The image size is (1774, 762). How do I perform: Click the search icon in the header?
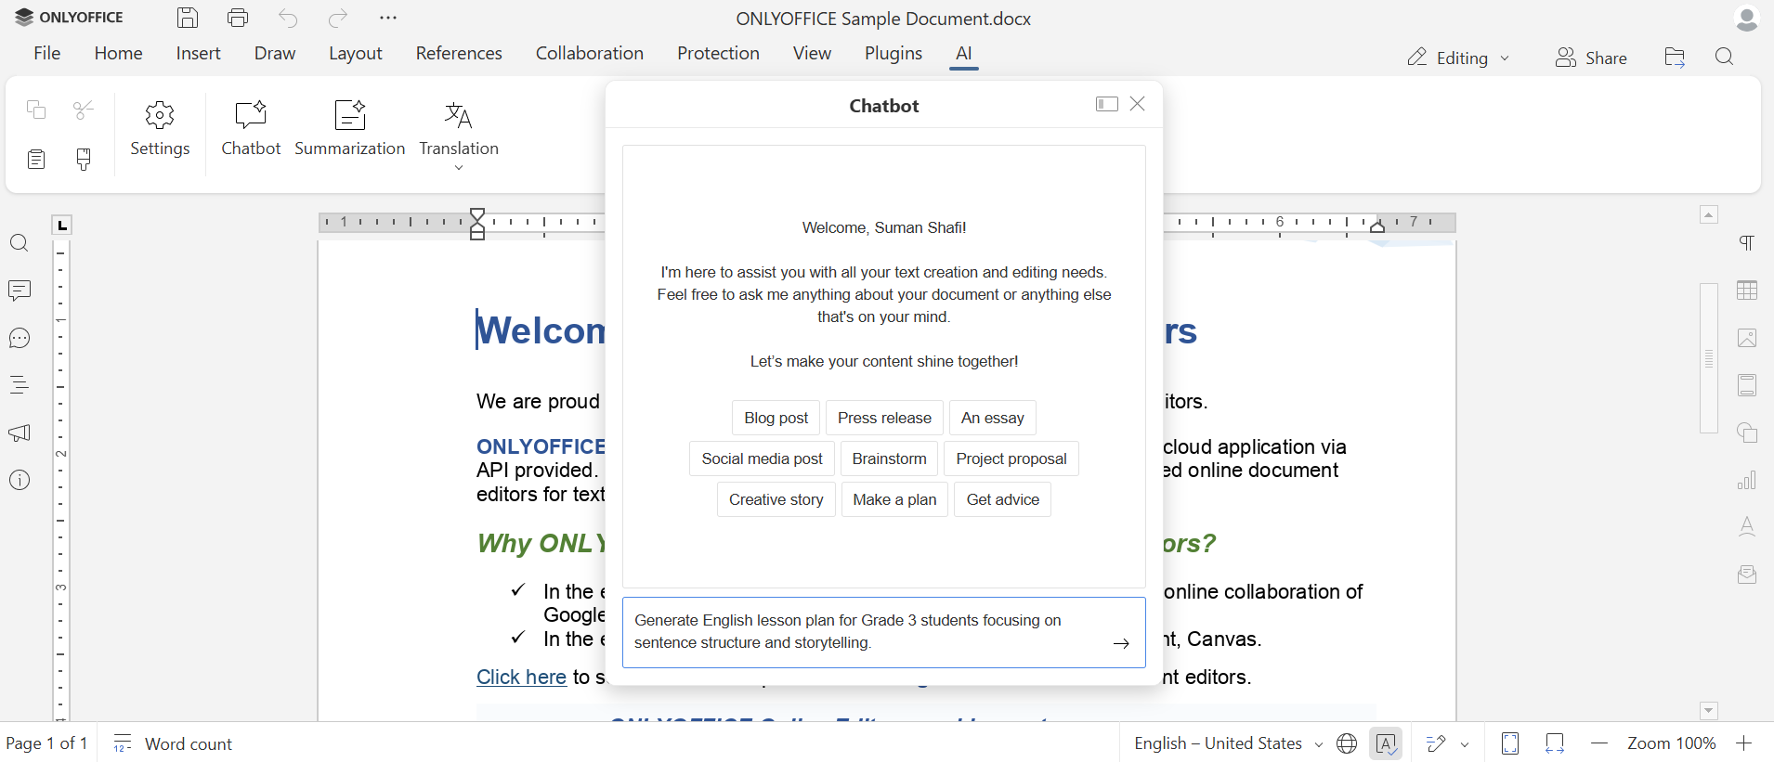tap(1725, 58)
